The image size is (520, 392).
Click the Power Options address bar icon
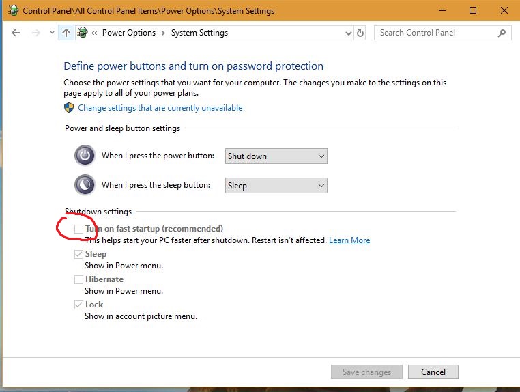click(83, 33)
